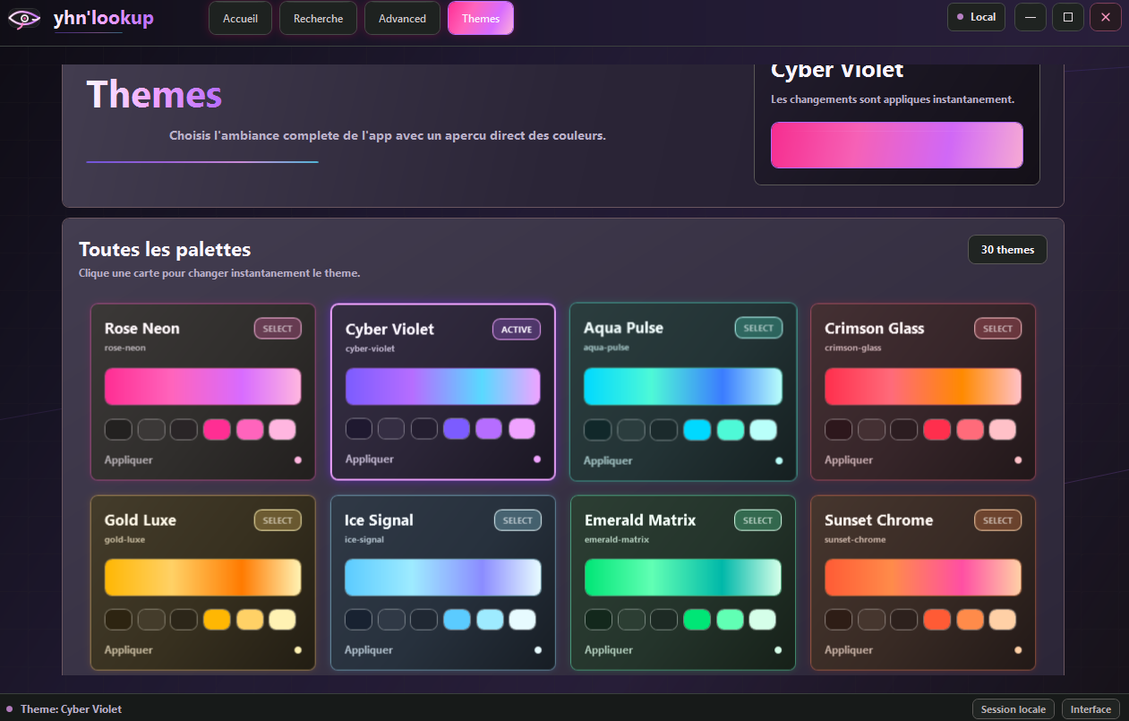The width and height of the screenshot is (1129, 721).
Task: Click the light pink-violet swatch in Cyber Violet
Action: pos(522,429)
